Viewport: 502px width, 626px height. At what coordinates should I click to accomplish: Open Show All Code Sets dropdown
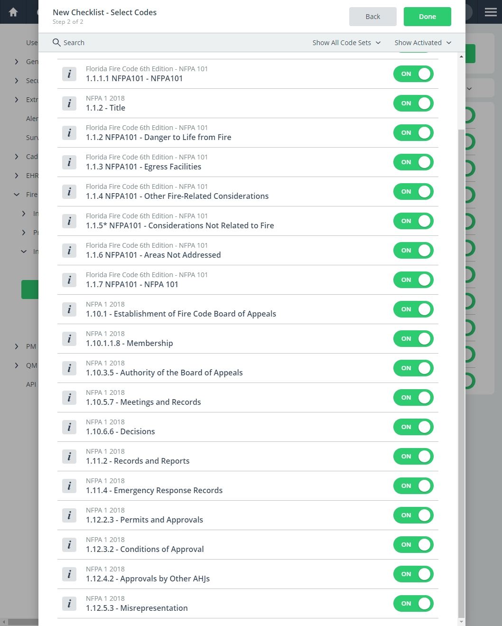click(346, 43)
